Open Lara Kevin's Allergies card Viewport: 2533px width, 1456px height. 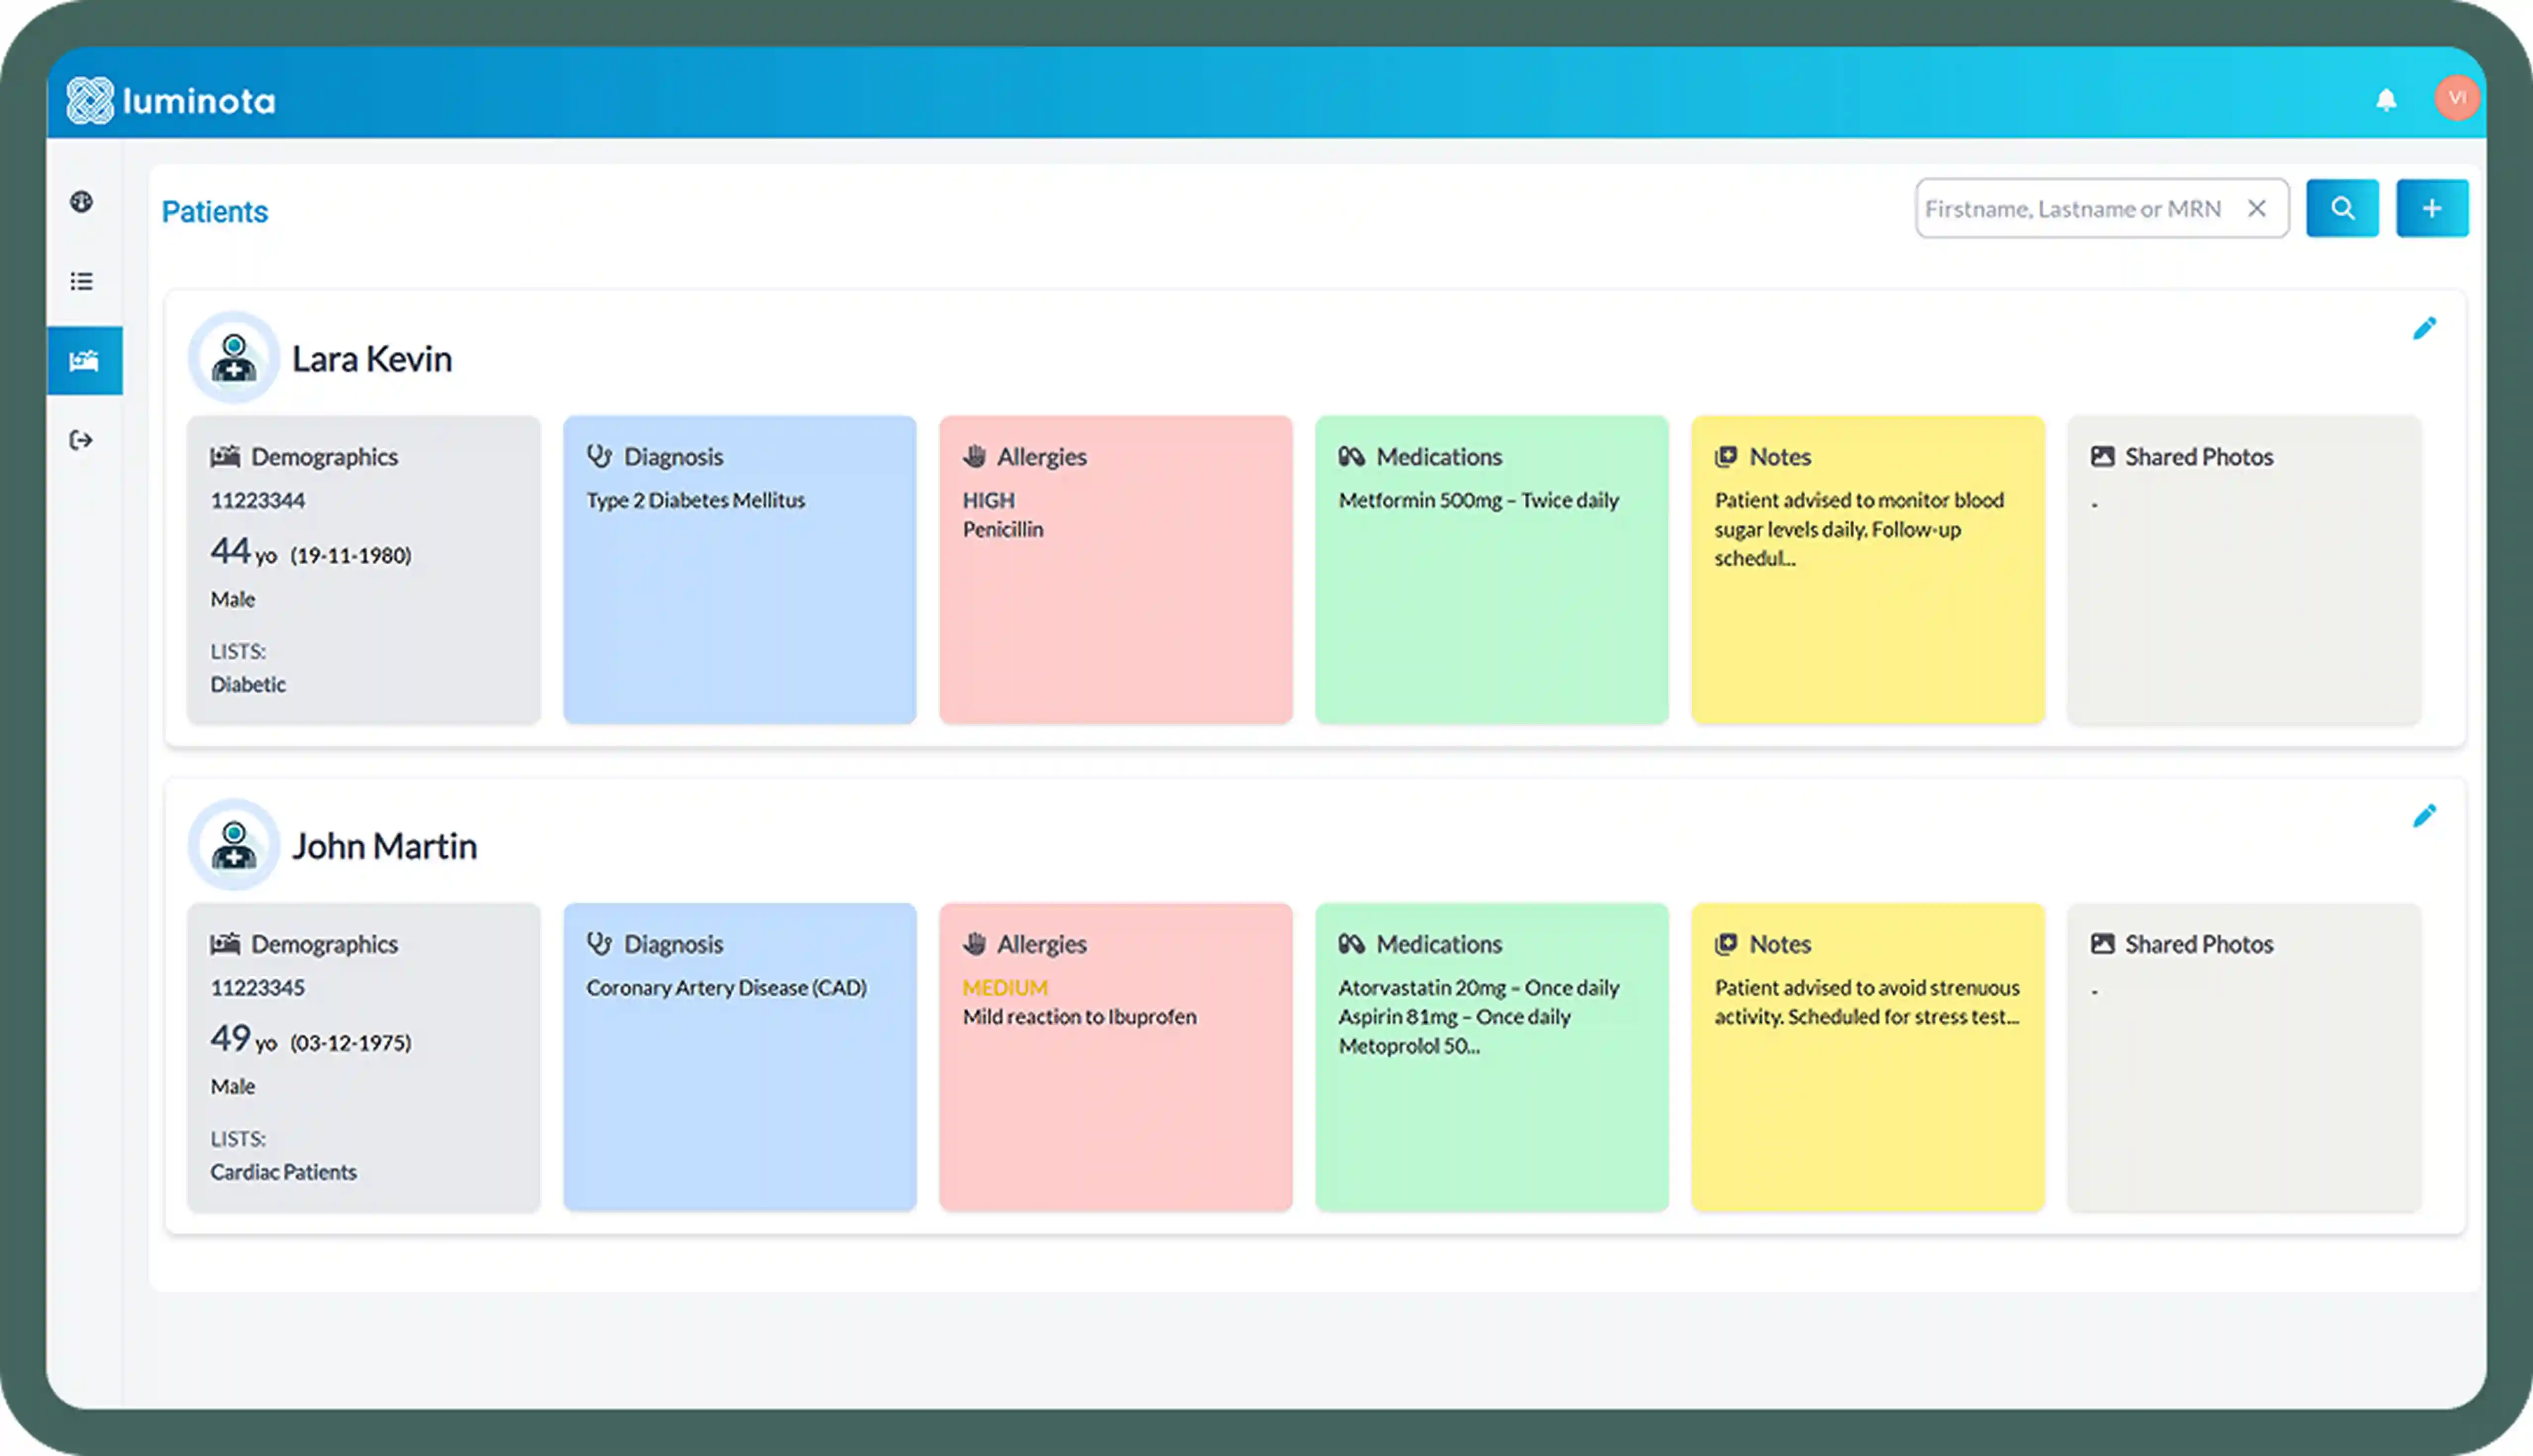point(1115,569)
